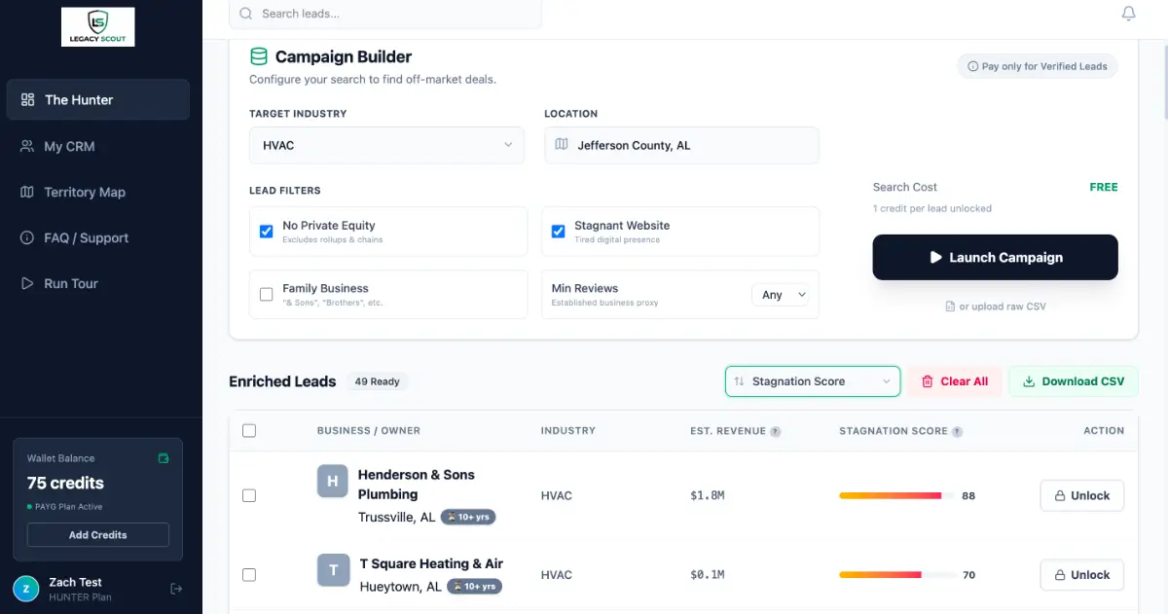1168x614 pixels.
Task: Click the logout icon beside Zach Test
Action: (176, 589)
